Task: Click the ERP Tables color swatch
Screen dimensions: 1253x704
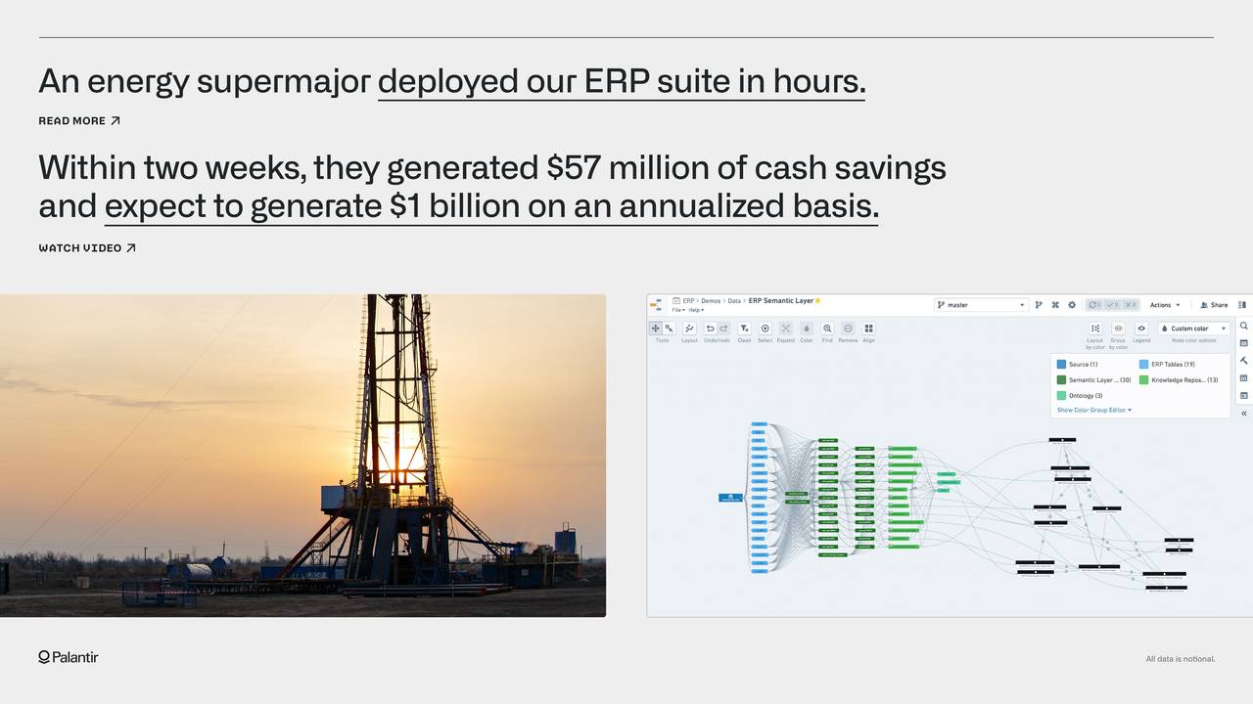Action: tap(1143, 365)
